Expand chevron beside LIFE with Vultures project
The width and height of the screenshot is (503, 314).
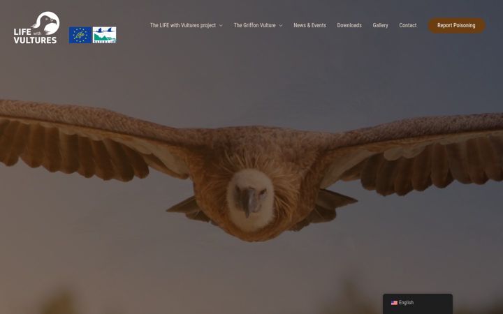pyautogui.click(x=221, y=26)
